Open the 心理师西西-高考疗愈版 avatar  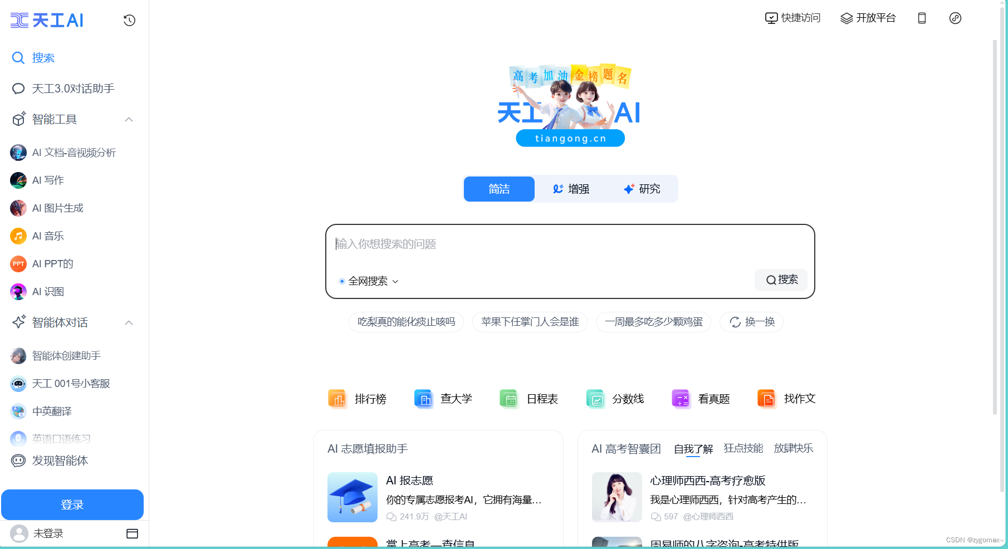(x=617, y=497)
